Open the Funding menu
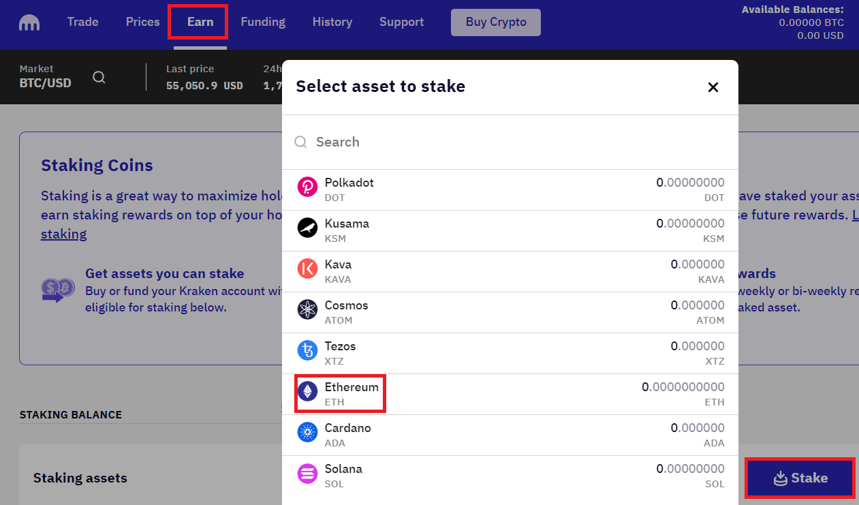 point(263,21)
